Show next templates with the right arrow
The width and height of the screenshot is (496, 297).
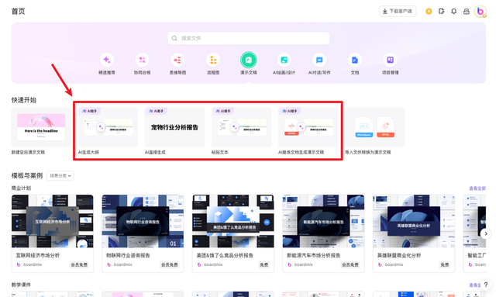pos(486,233)
